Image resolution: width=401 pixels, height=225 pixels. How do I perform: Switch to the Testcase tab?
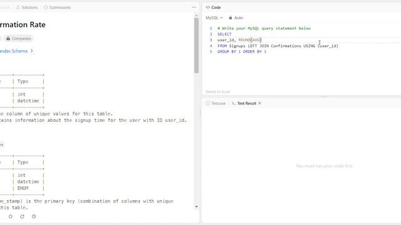click(216, 103)
